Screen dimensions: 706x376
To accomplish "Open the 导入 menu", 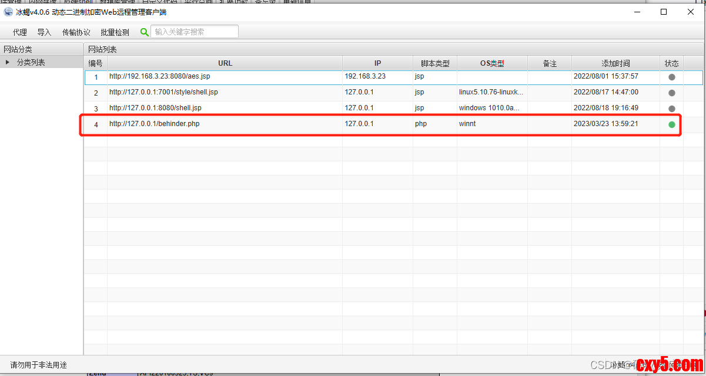I will pyautogui.click(x=44, y=32).
